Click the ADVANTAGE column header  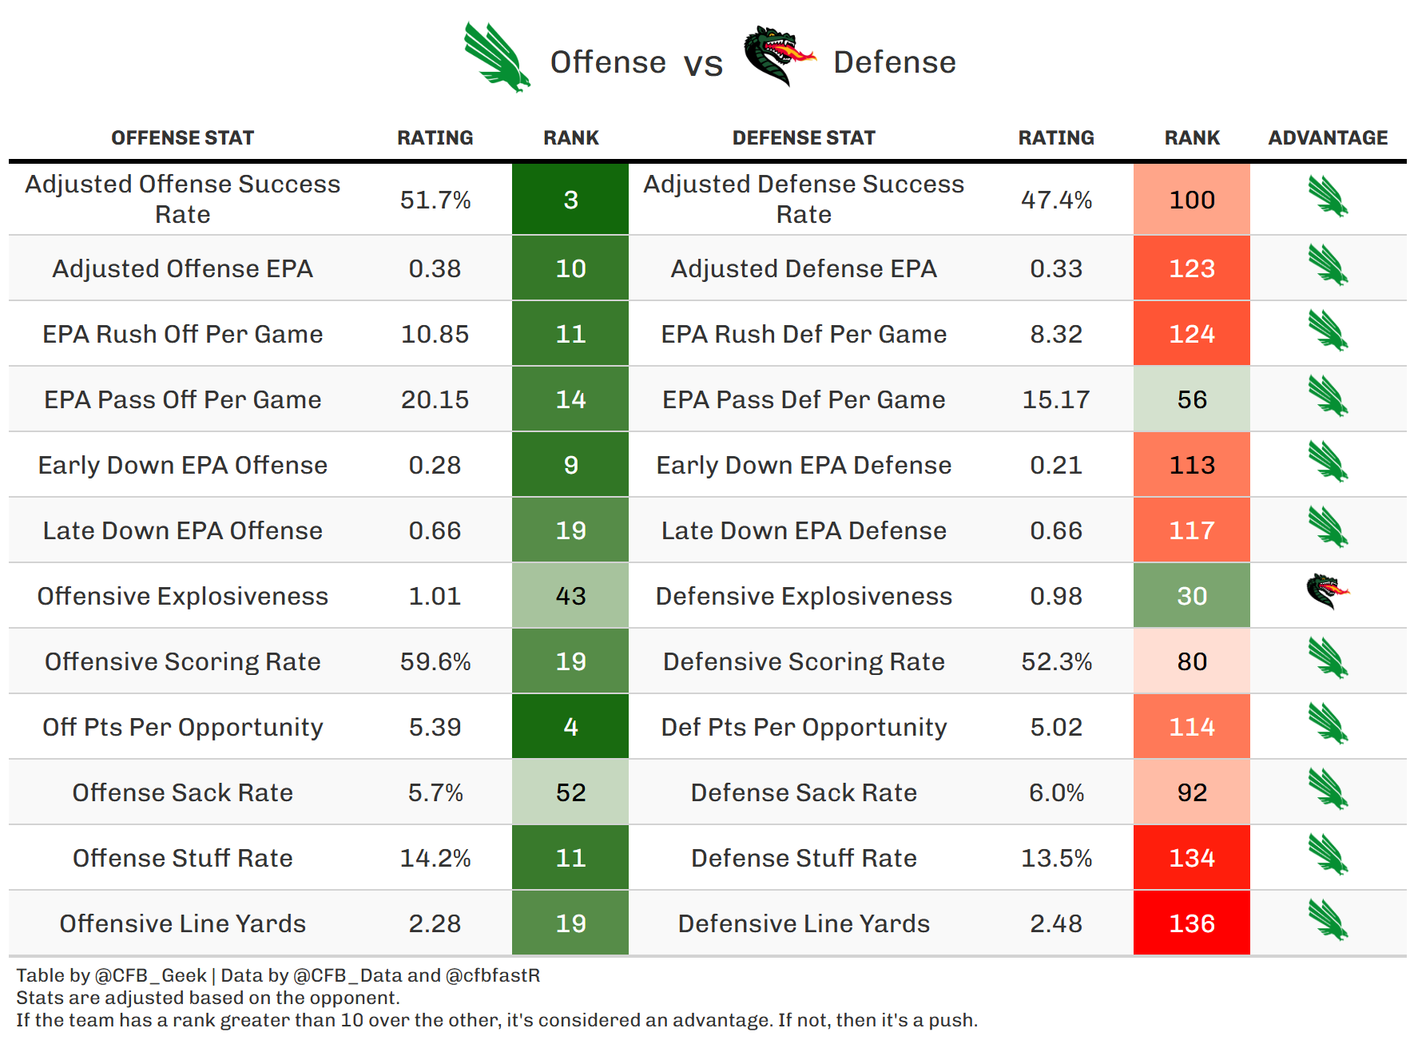coord(1328,138)
